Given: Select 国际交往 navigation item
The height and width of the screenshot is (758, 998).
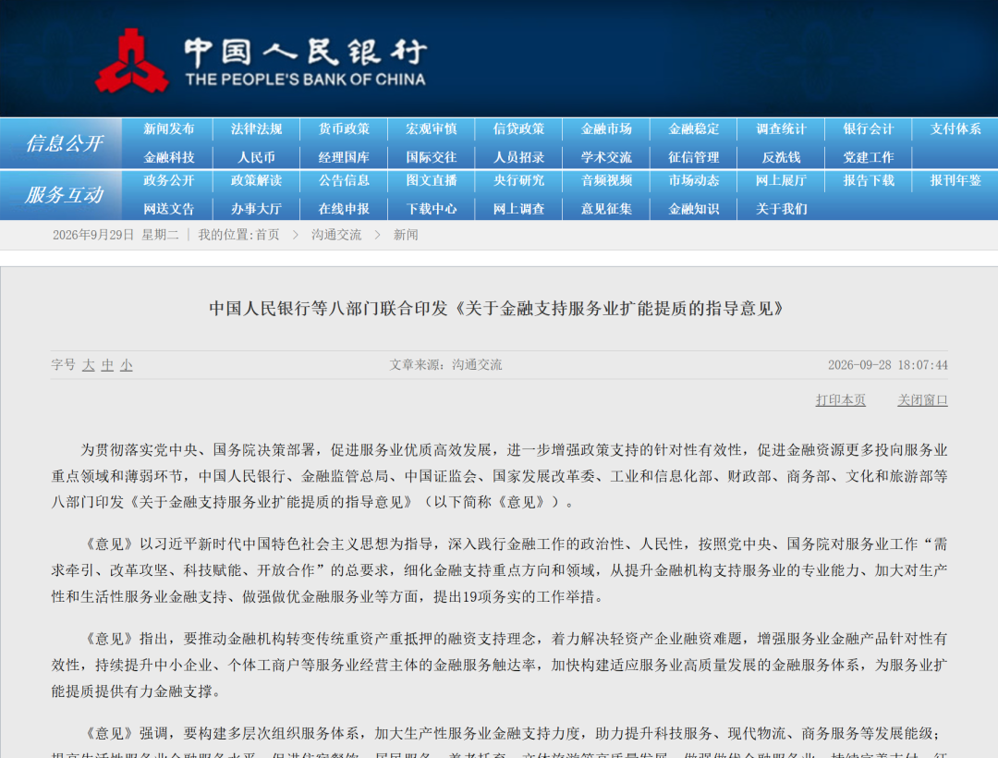Looking at the screenshot, I should [x=431, y=157].
